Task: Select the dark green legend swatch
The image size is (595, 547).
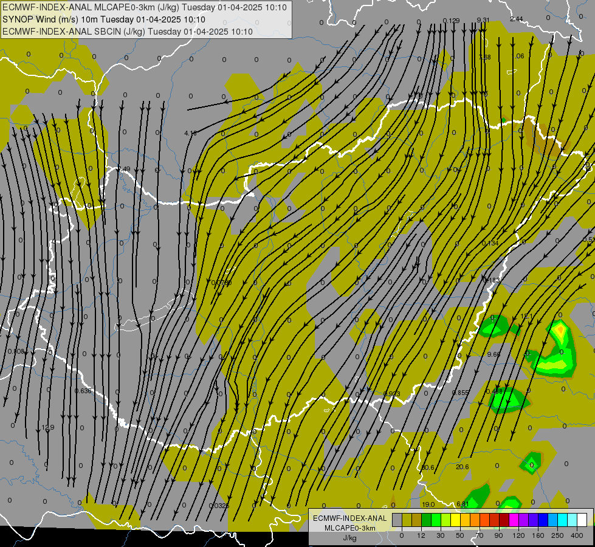Action: [x=427, y=520]
